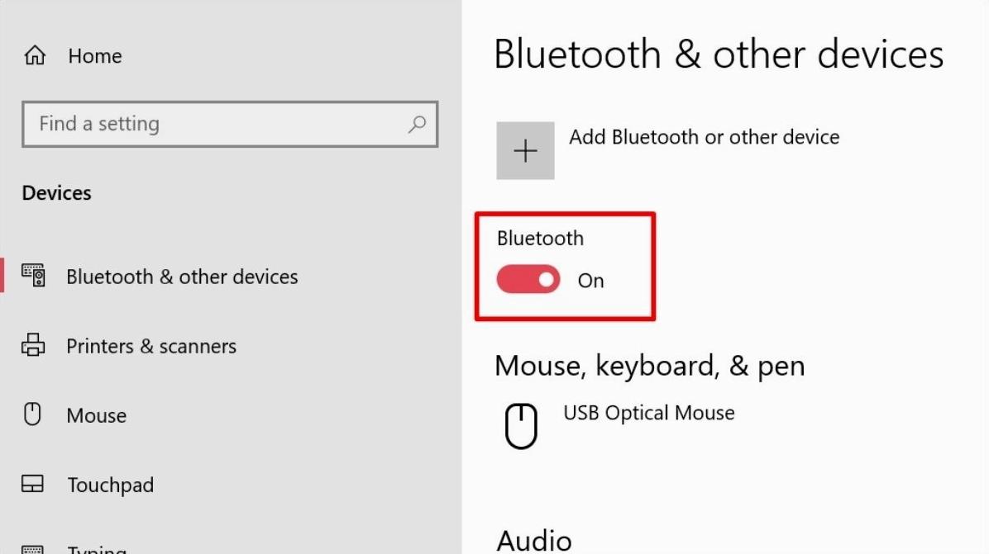Screen dimensions: 989x554
Task: Toggle Bluetooth inside the red highlighted box
Action: pyautogui.click(x=528, y=279)
